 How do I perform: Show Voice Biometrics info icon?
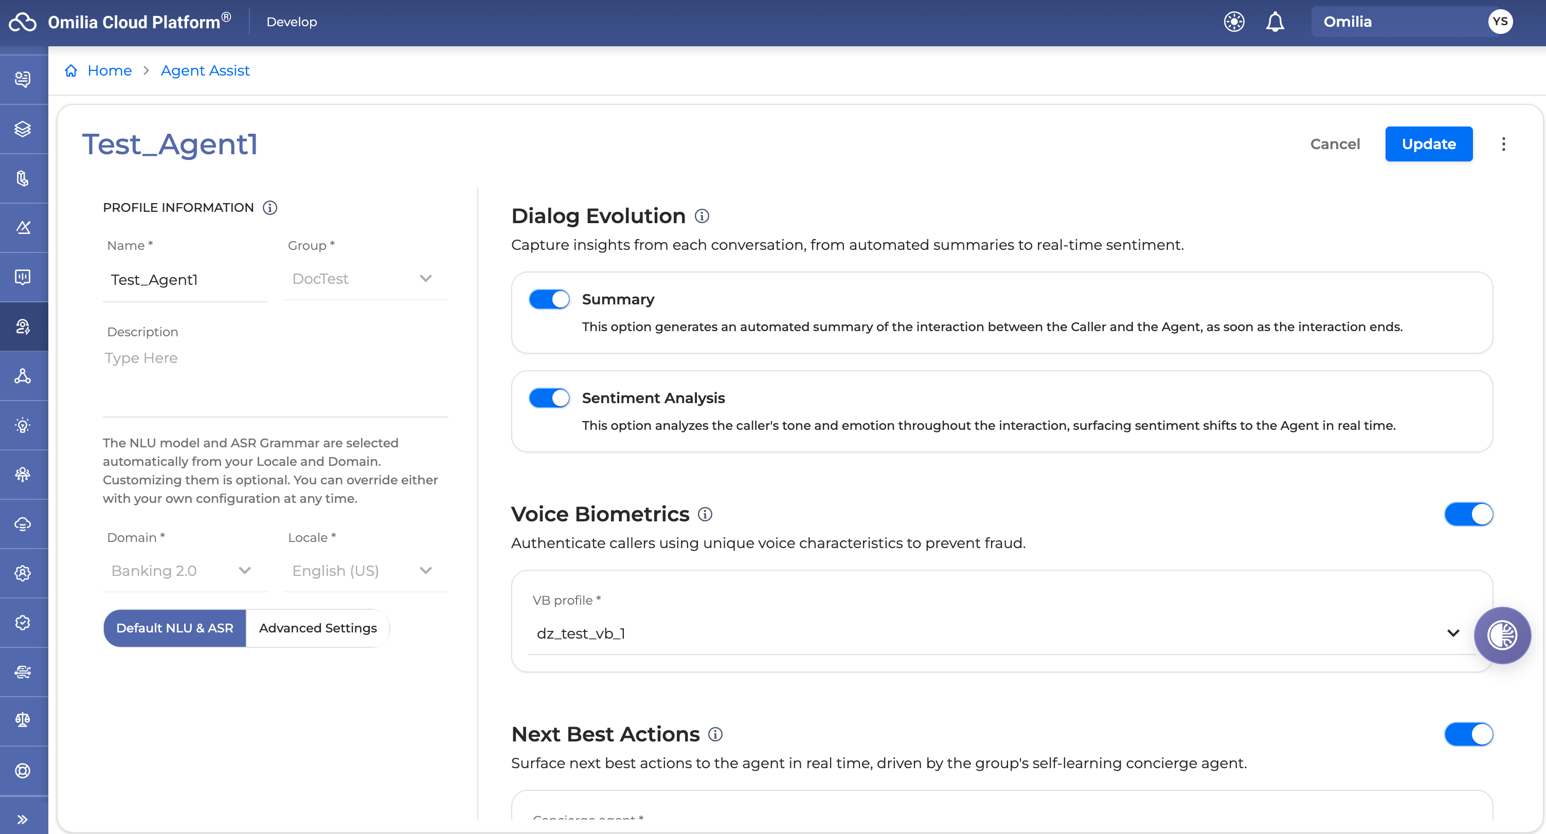tap(705, 514)
